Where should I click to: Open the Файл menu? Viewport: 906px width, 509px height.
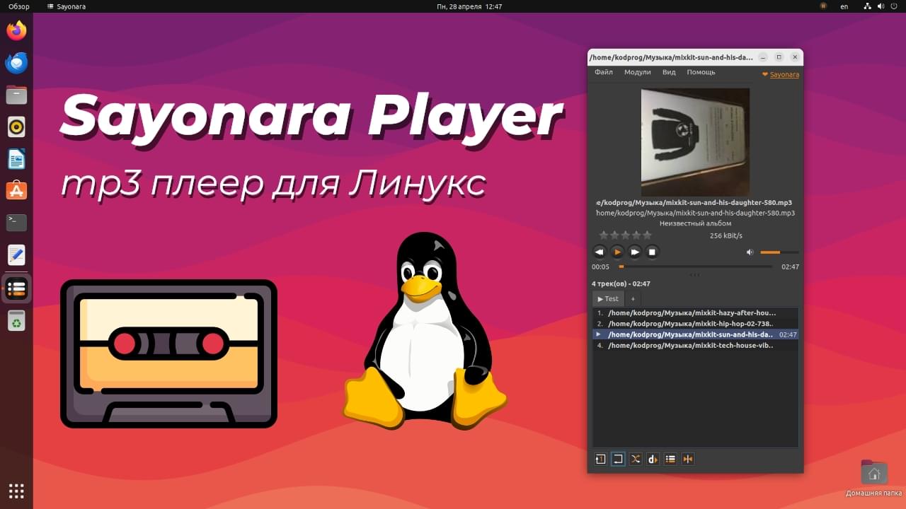pos(604,72)
